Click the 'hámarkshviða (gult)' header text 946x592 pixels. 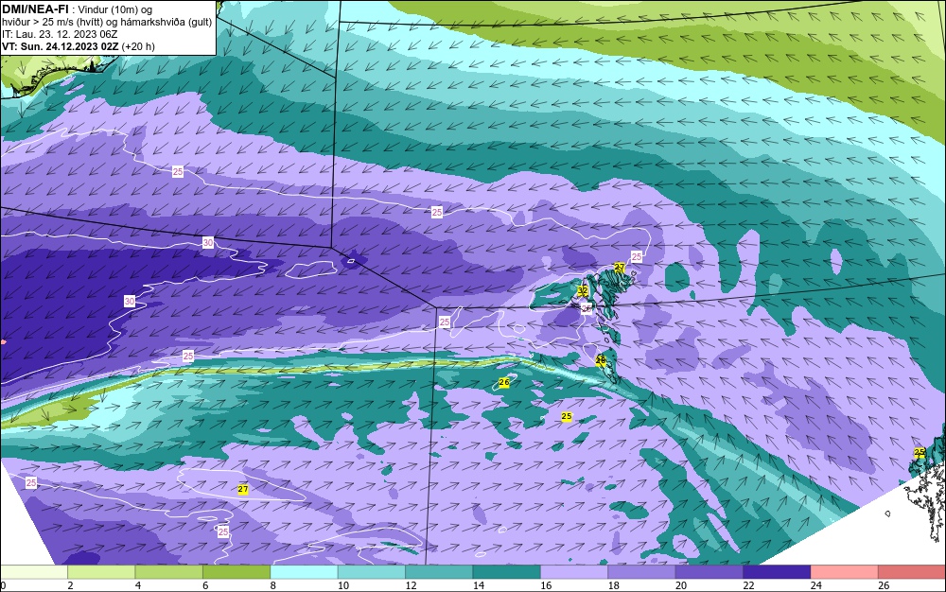pyautogui.click(x=166, y=23)
